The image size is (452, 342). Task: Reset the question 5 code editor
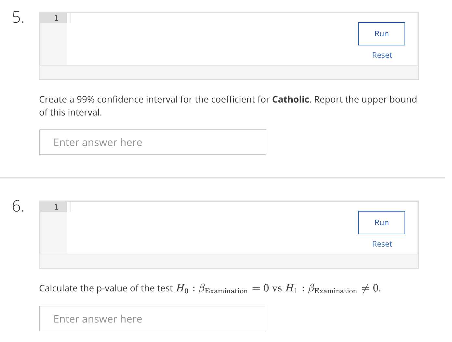click(x=382, y=55)
